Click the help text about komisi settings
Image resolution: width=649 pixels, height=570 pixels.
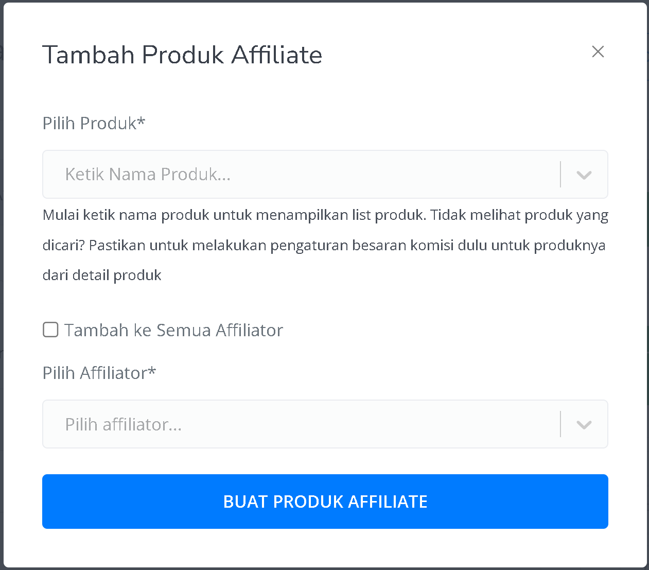[x=325, y=245]
